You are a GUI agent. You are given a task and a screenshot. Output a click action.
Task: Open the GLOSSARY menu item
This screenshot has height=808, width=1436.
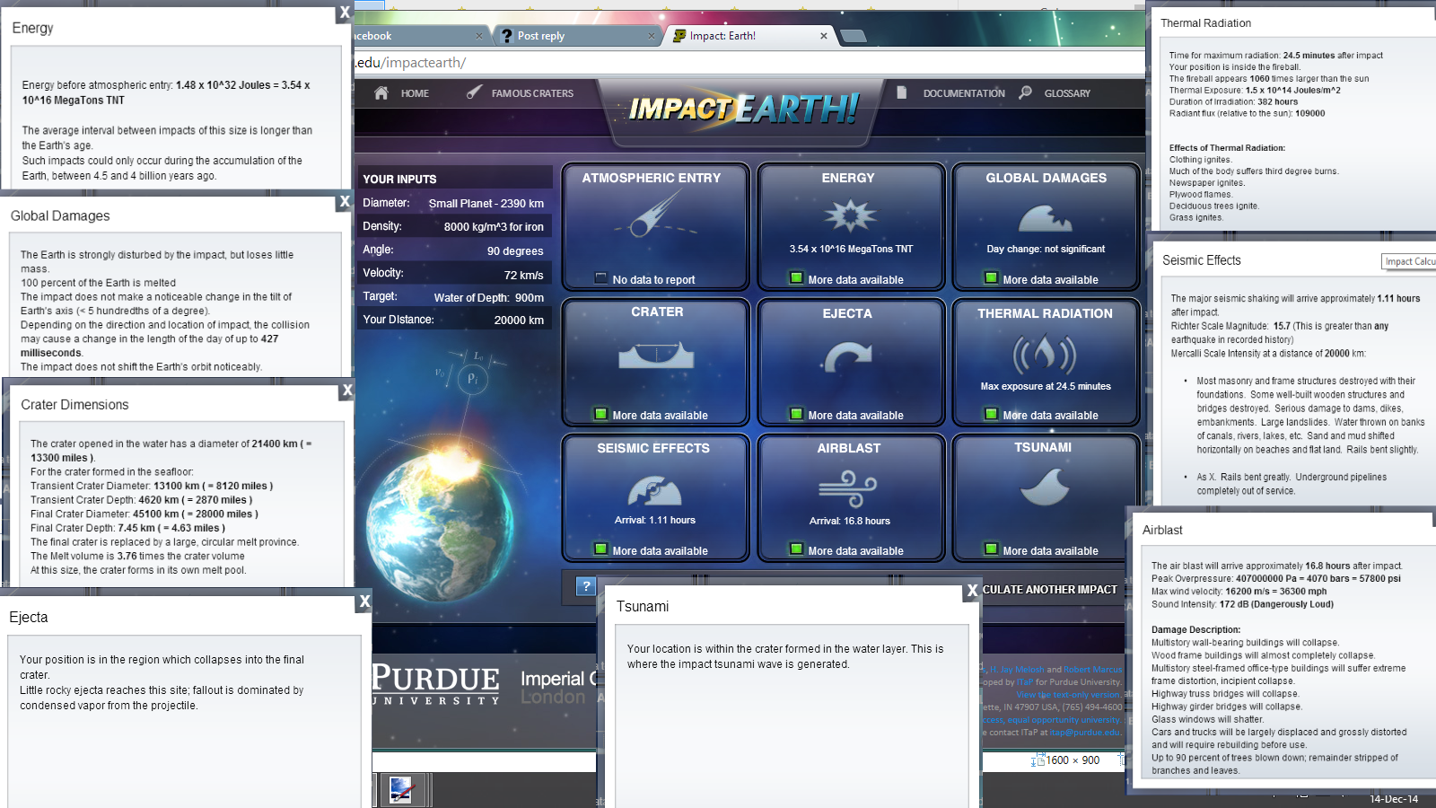(x=1067, y=93)
